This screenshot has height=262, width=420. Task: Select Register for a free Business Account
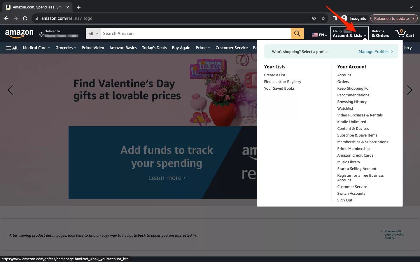click(x=360, y=178)
